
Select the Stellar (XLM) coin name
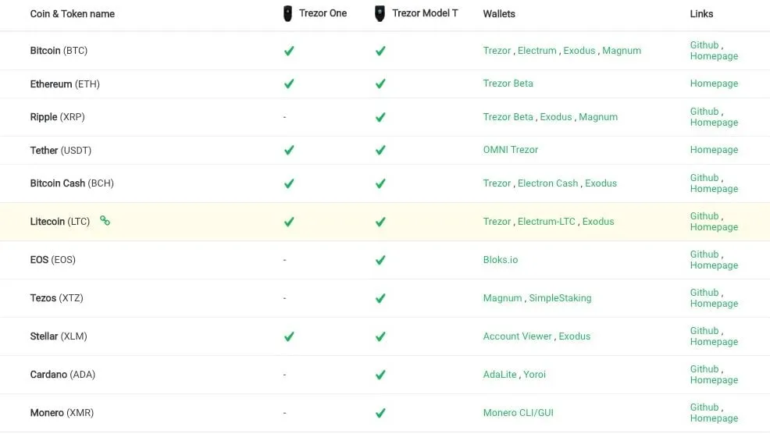tap(59, 336)
